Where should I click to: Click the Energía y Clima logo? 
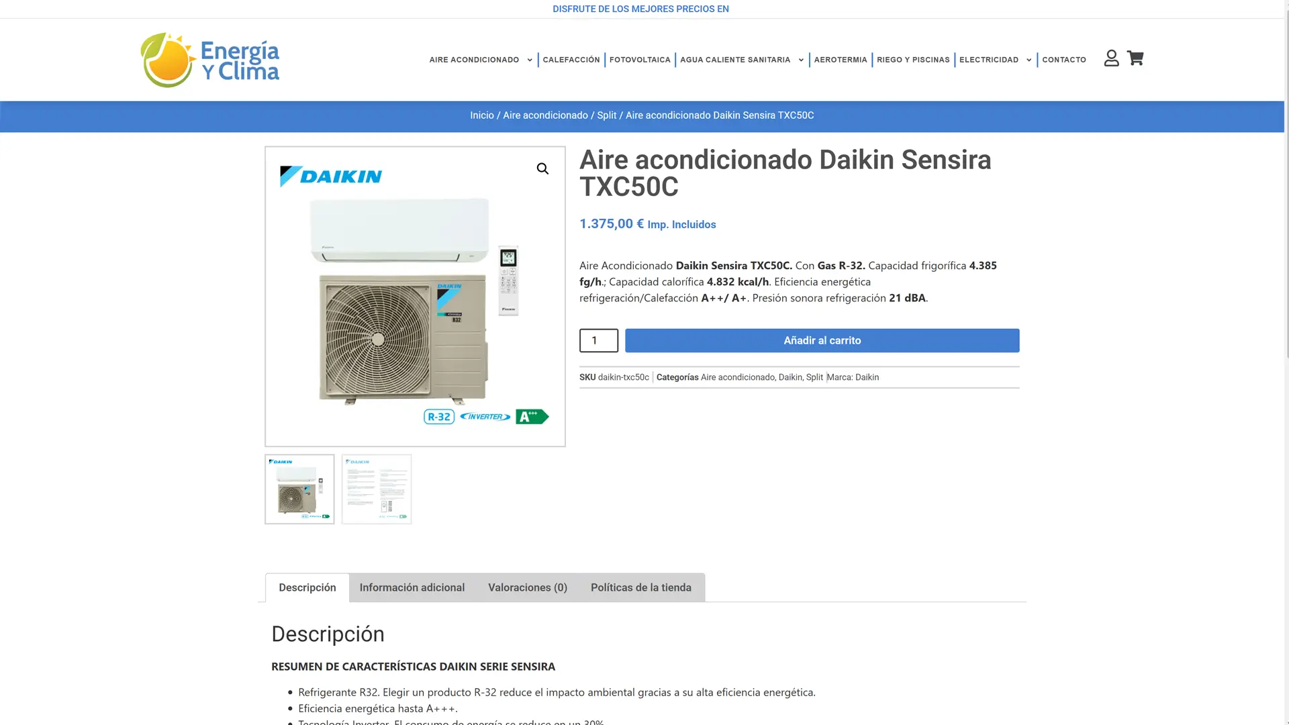209,60
